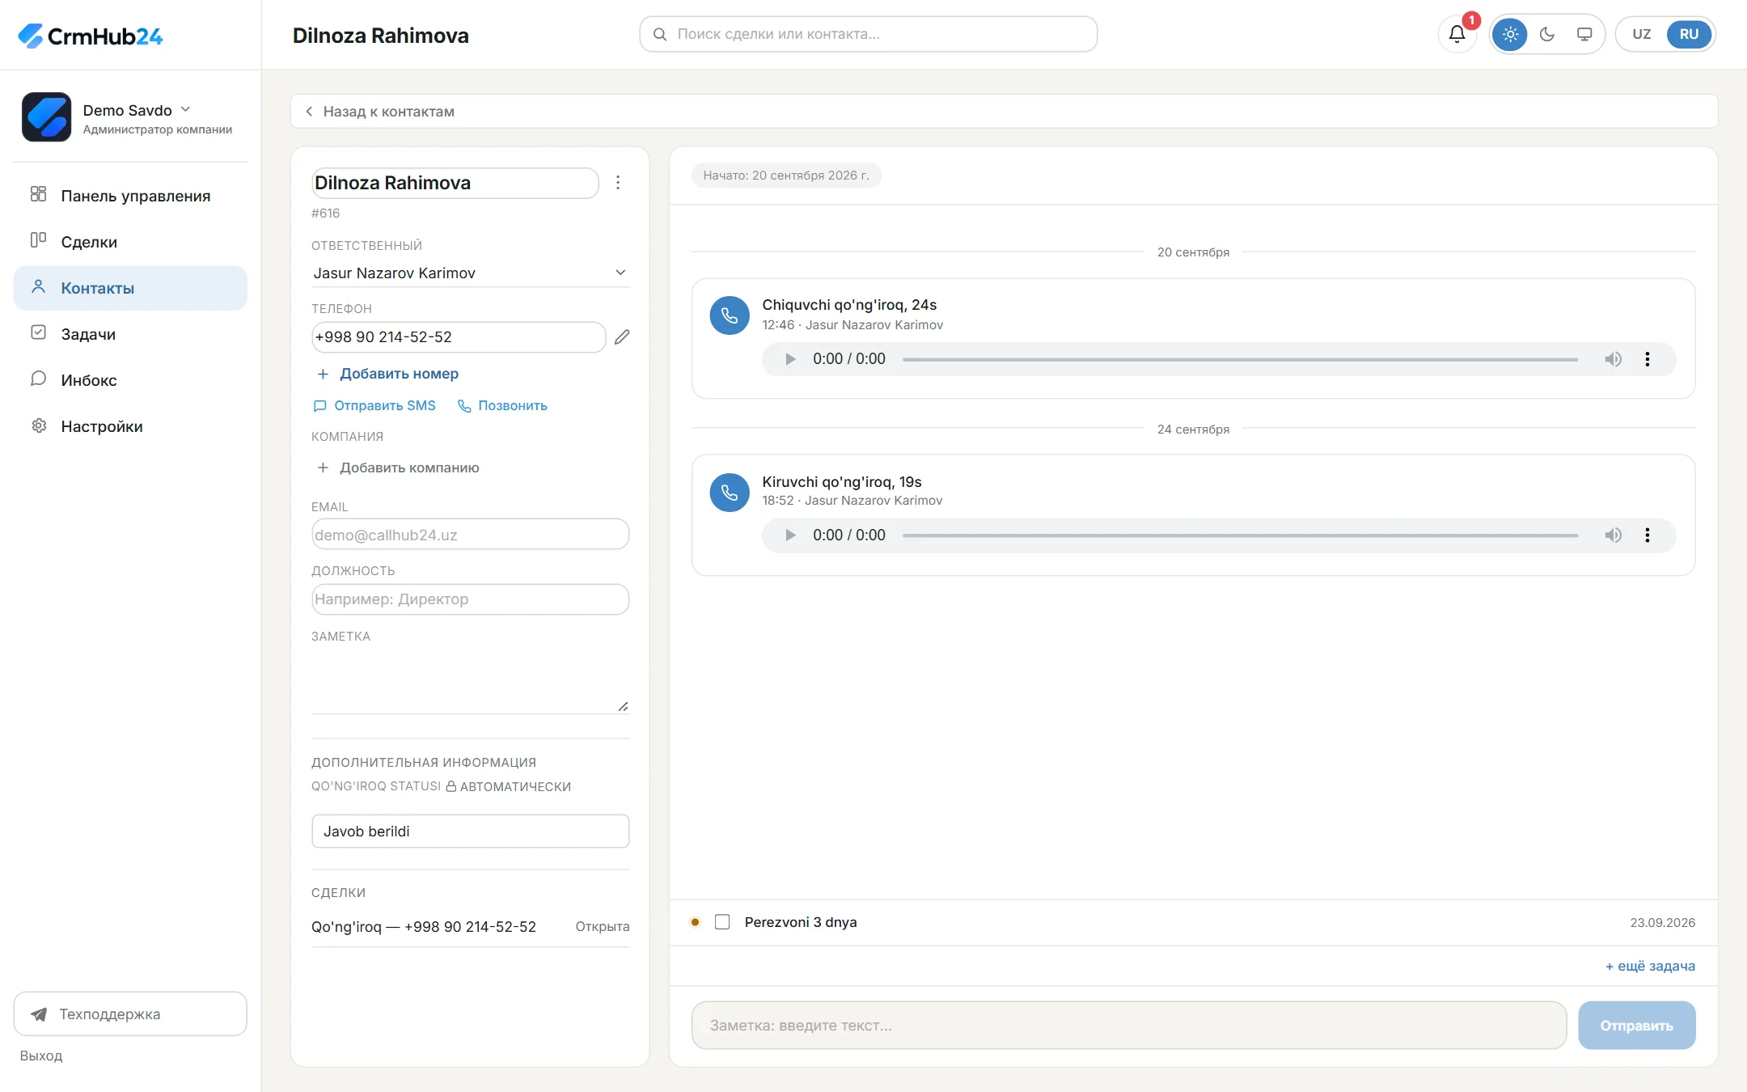
Task: Open contact options three-dot menu
Action: coord(618,183)
